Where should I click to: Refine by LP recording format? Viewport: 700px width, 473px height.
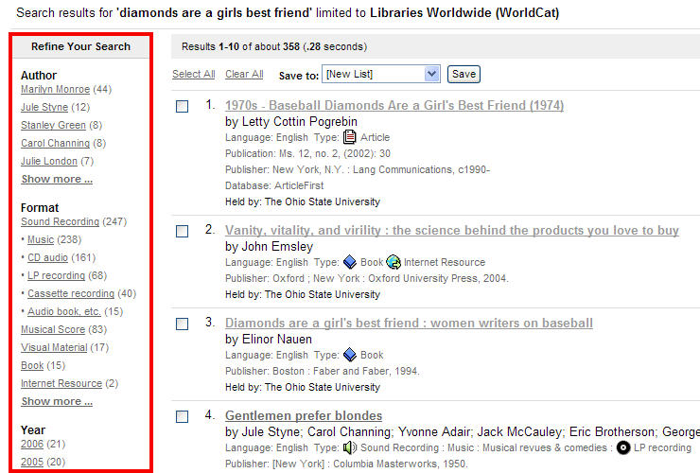pyautogui.click(x=56, y=275)
